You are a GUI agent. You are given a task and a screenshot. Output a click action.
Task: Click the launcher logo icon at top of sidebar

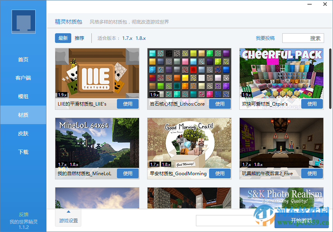pos(23,21)
